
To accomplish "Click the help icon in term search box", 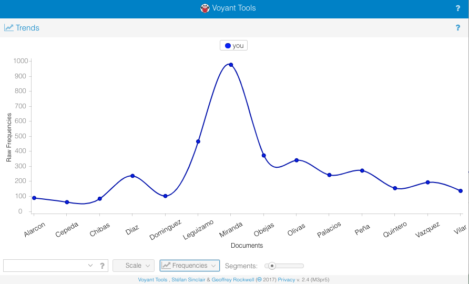I will coord(102,266).
